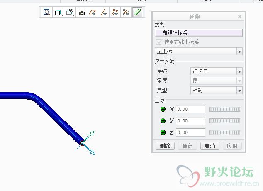The height and width of the screenshot is (191, 263).
Task: Toggle datum plane display icon
Action: pyautogui.click(x=93, y=12)
